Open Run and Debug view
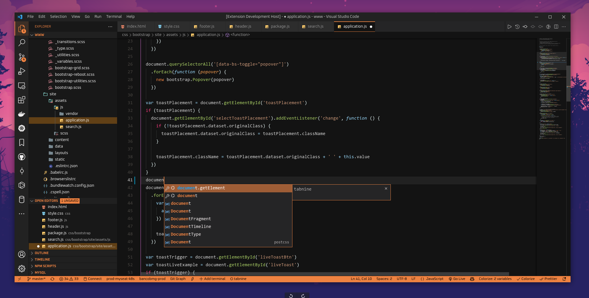The image size is (589, 298). (22, 71)
